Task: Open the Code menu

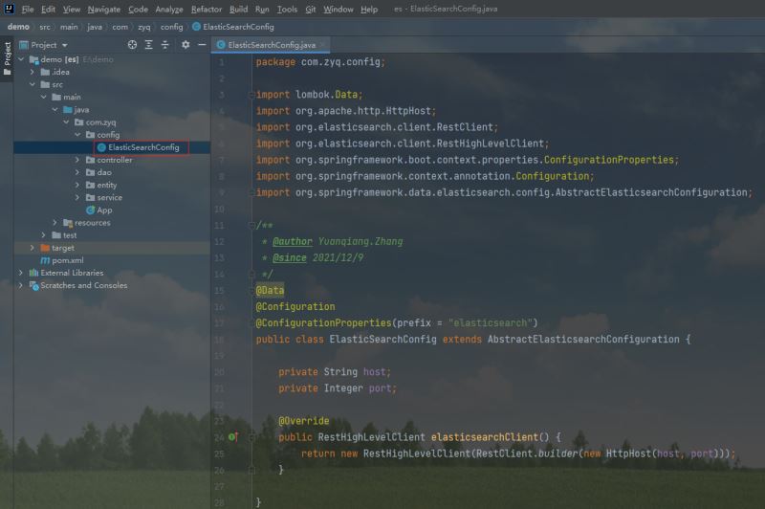Action: coord(138,9)
